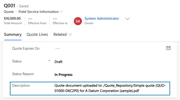Click the $16,000.00 Total Amount value
This screenshot has width=180, height=100.
click(12, 18)
